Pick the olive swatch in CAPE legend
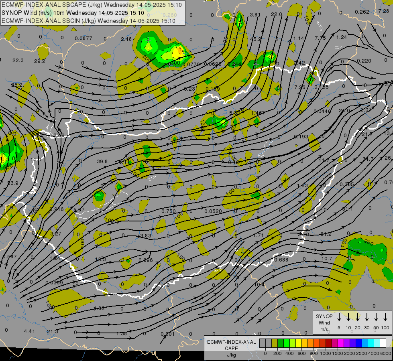 275,343
